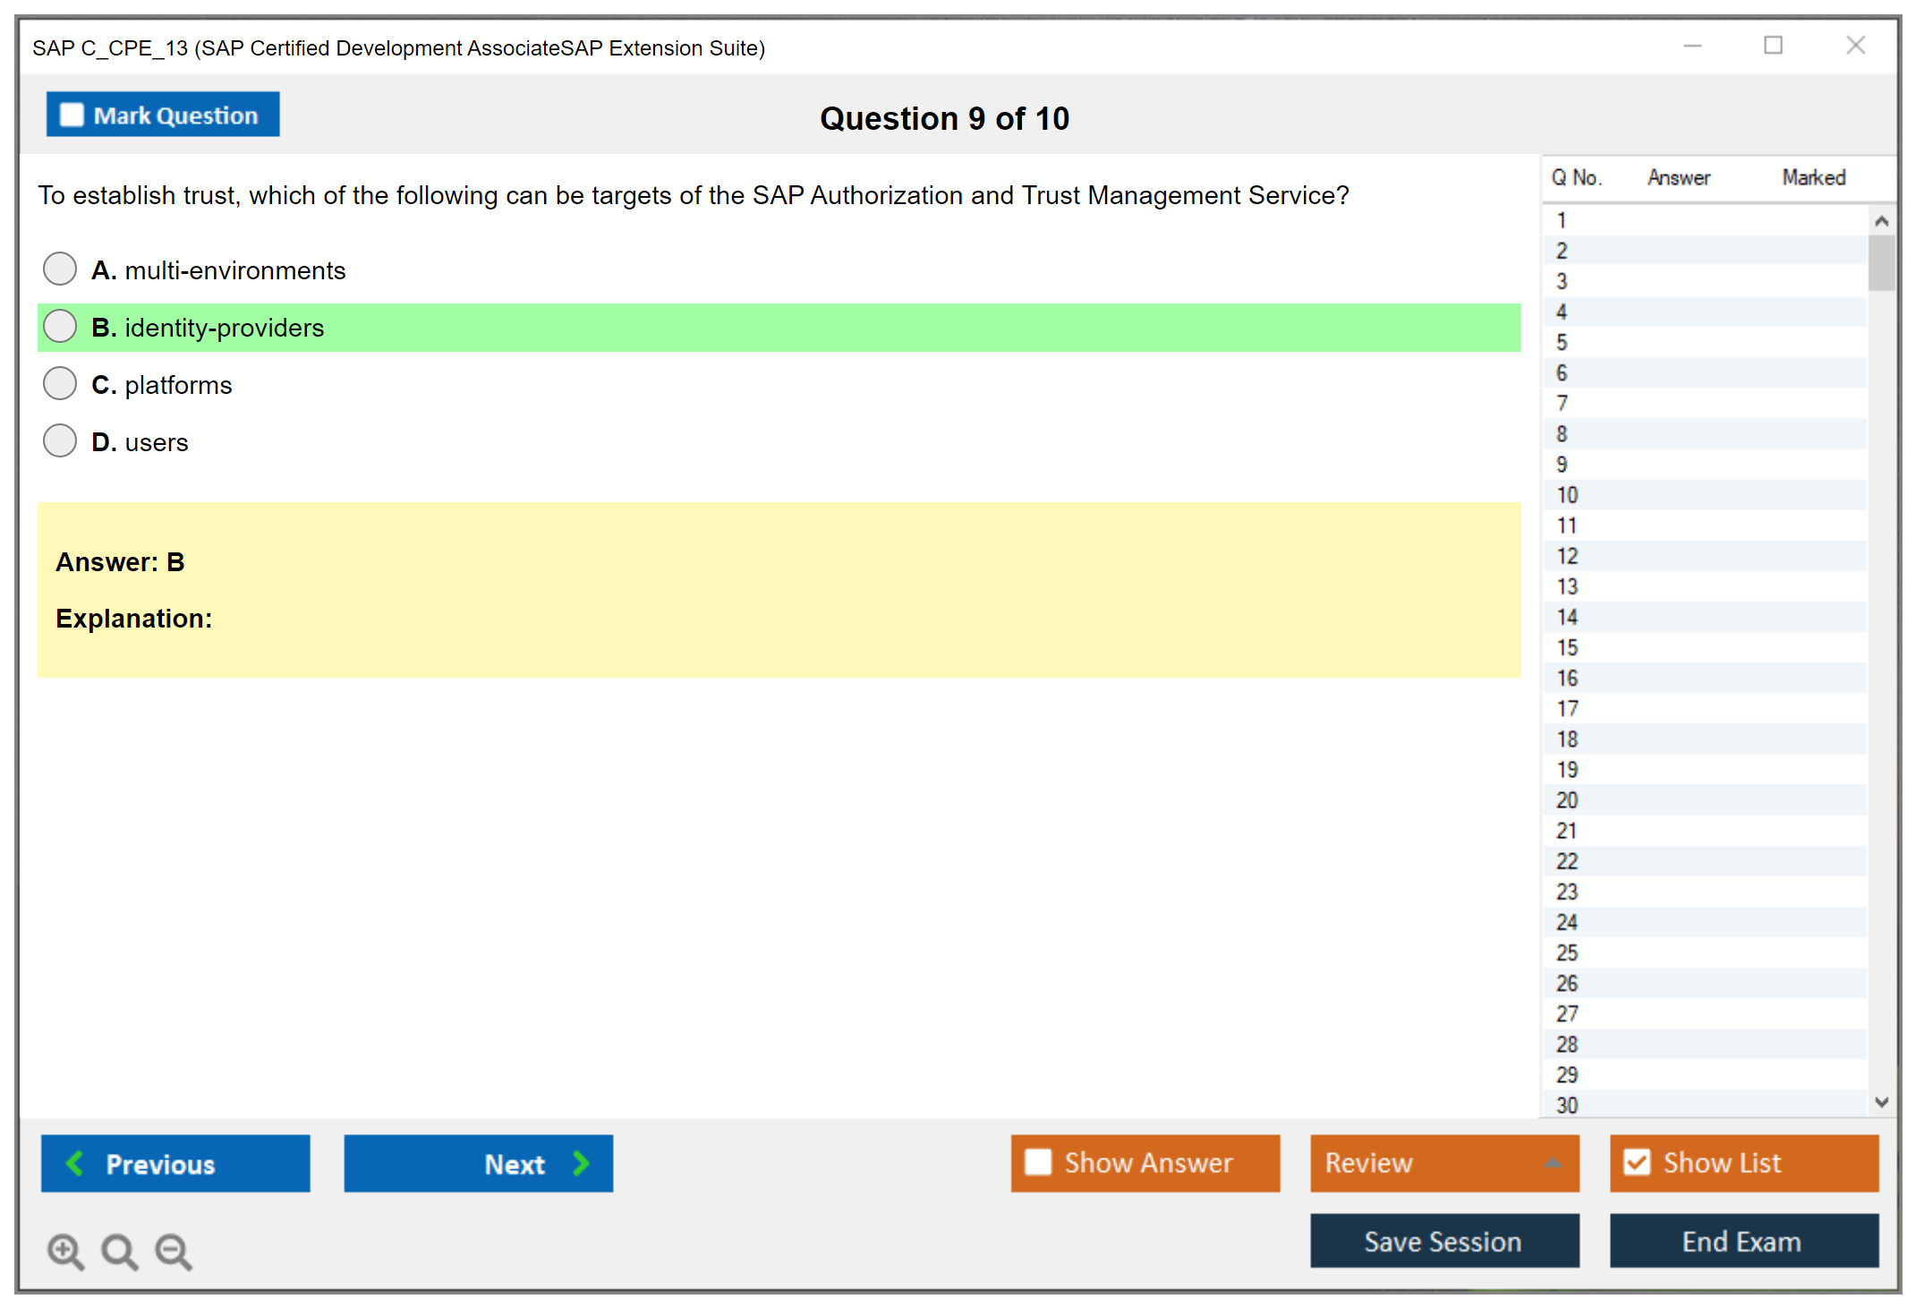Select radio option D users
The height and width of the screenshot is (1316, 1924).
[x=60, y=440]
